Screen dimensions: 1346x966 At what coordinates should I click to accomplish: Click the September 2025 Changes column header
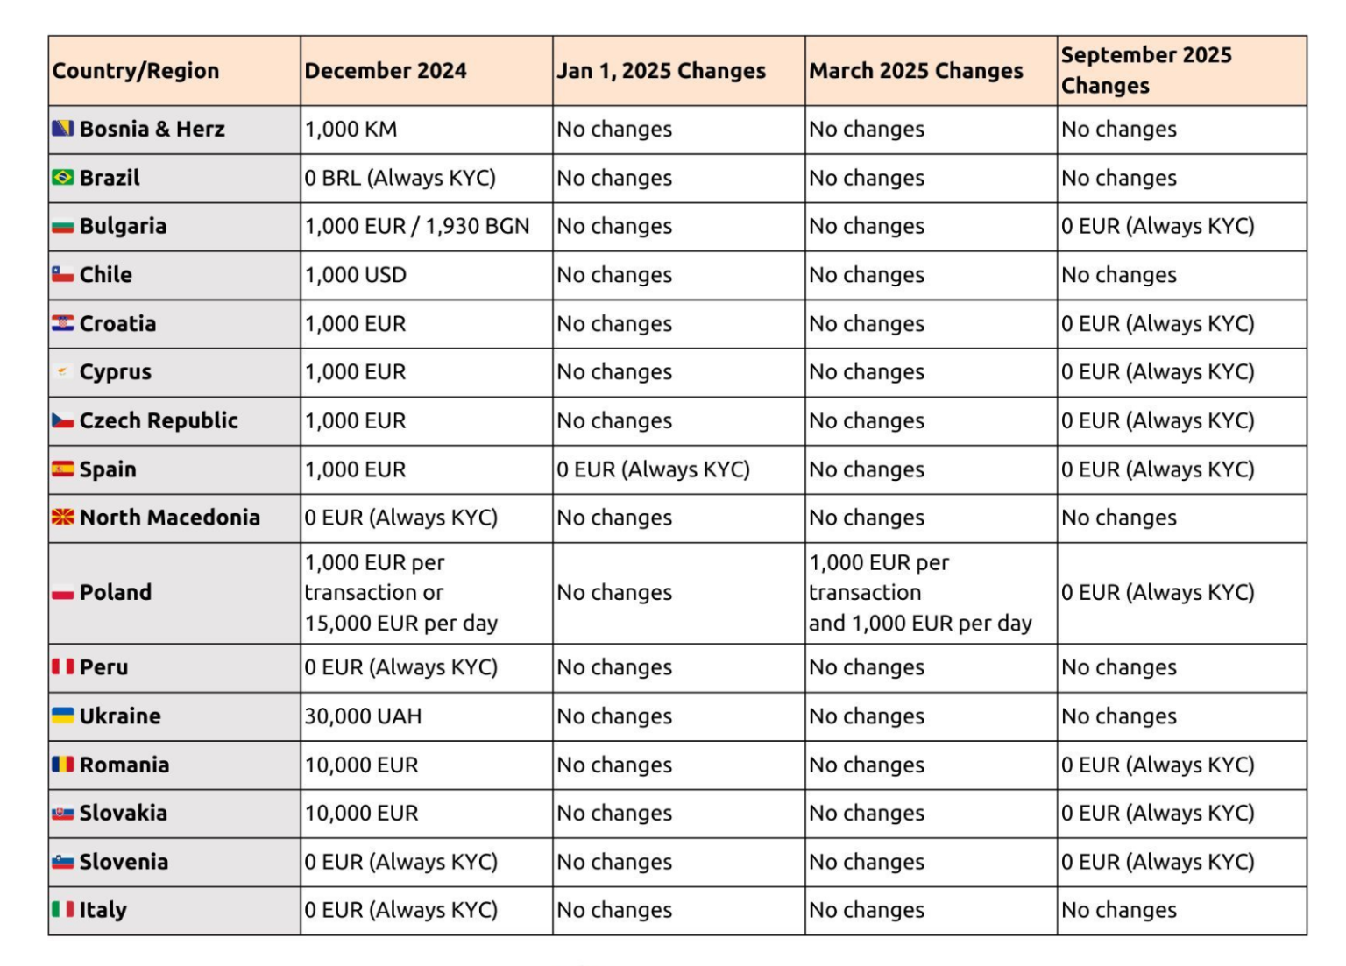click(1146, 70)
